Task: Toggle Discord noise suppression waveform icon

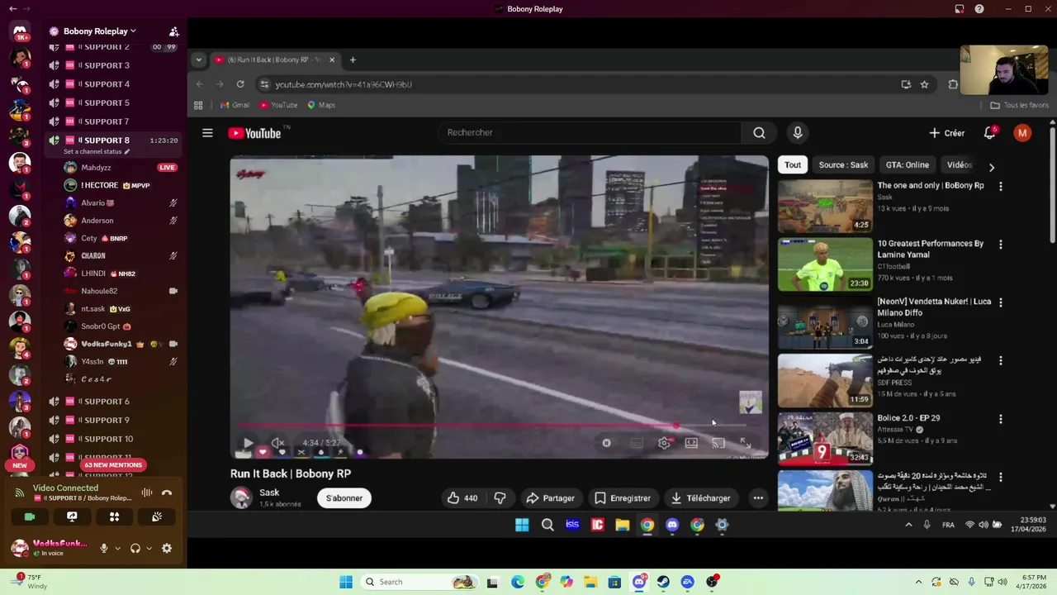Action: 146,493
